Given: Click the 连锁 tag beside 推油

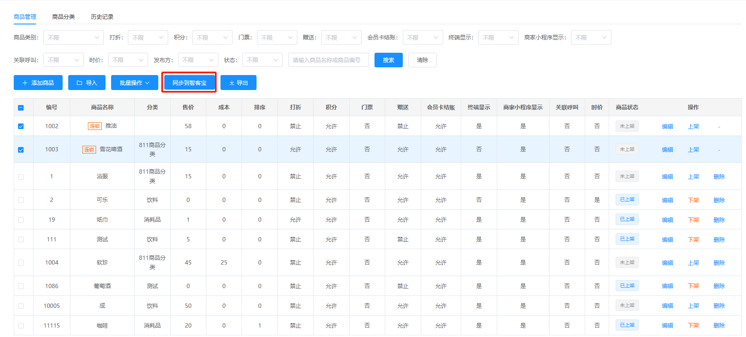Looking at the screenshot, I should click(x=95, y=126).
